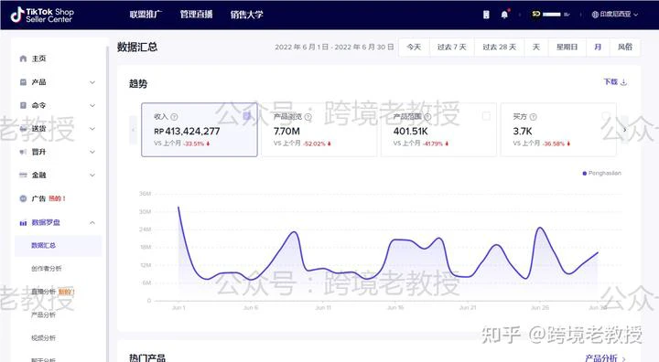
Task: Click the 主页 home icon in sidebar
Action: (23, 59)
